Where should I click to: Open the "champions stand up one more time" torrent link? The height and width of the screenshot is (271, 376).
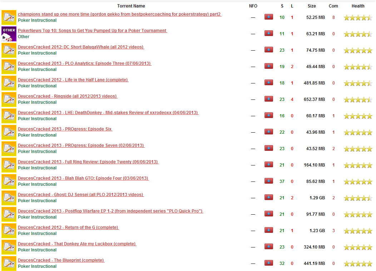119,14
